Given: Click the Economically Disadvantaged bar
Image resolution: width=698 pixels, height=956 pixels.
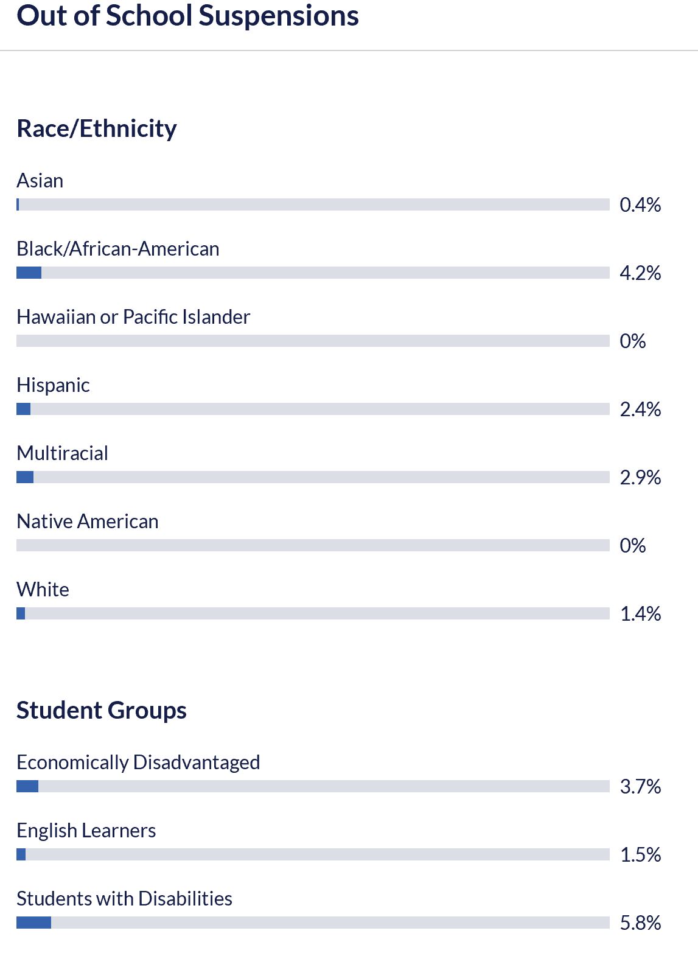Looking at the screenshot, I should 313,786.
